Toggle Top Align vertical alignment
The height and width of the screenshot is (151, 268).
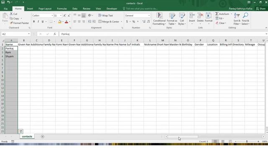pos(75,16)
